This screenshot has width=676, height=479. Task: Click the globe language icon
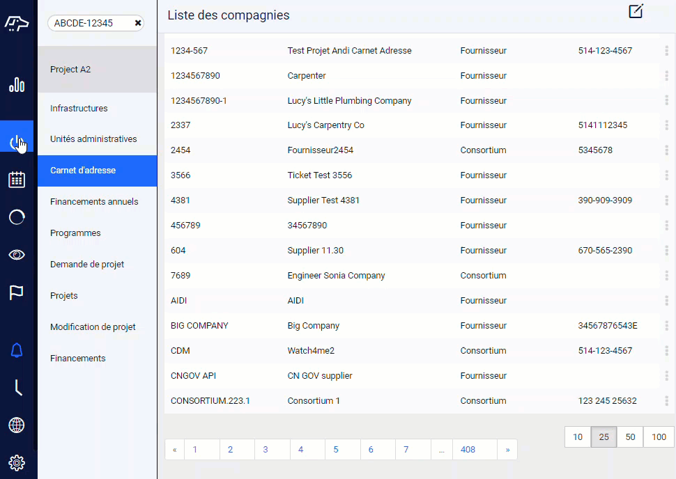17,425
